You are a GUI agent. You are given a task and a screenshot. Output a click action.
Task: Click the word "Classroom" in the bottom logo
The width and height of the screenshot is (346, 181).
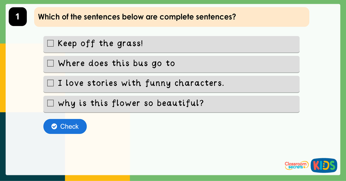296,164
